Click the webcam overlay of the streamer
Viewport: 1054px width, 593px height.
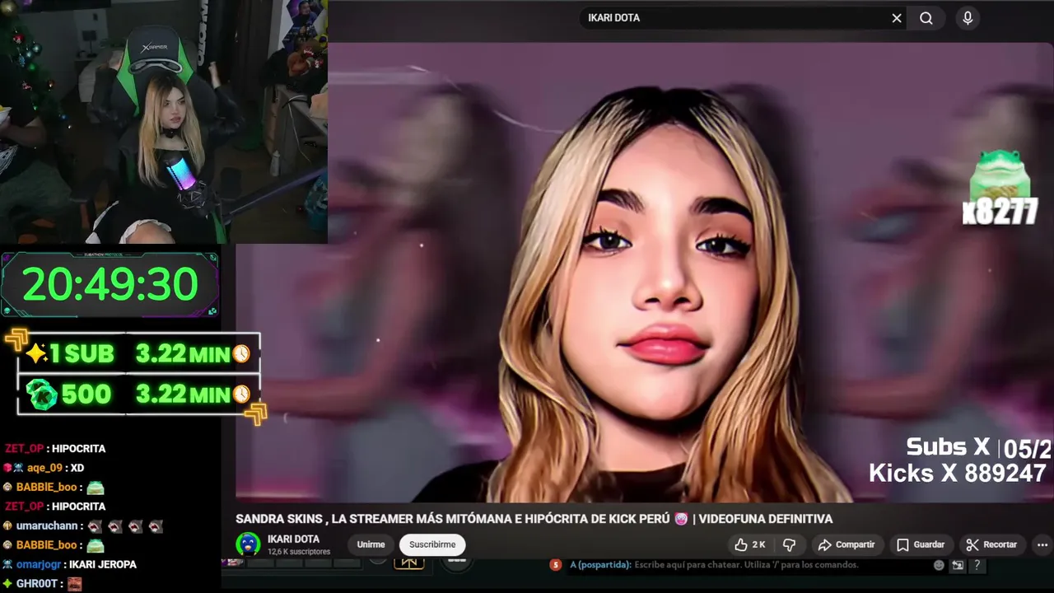click(x=164, y=122)
